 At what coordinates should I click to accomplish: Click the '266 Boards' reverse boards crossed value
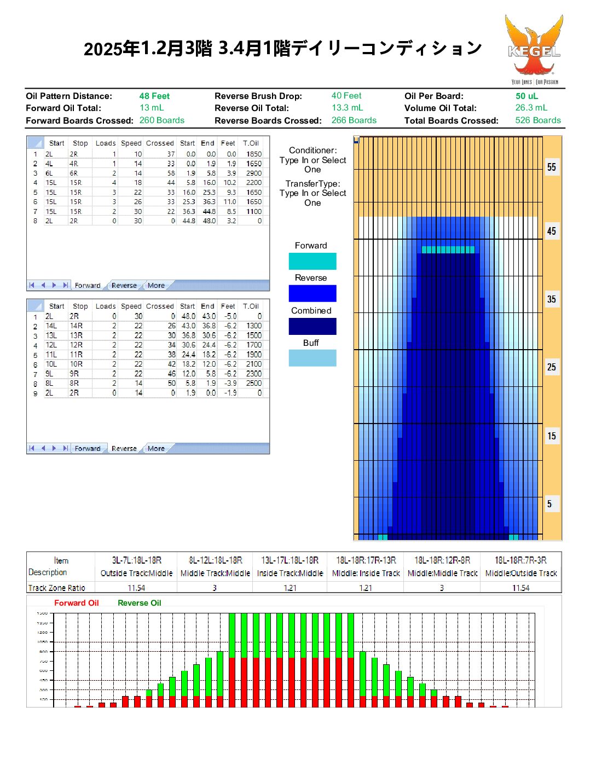point(354,120)
